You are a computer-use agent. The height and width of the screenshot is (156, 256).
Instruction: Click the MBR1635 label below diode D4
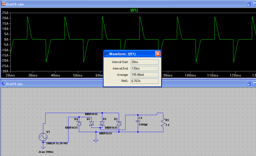[x=71, y=128]
